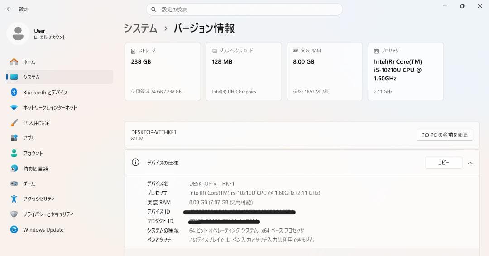Open the グラフィックス カード 128 MB card
489x256 pixels.
(x=244, y=71)
